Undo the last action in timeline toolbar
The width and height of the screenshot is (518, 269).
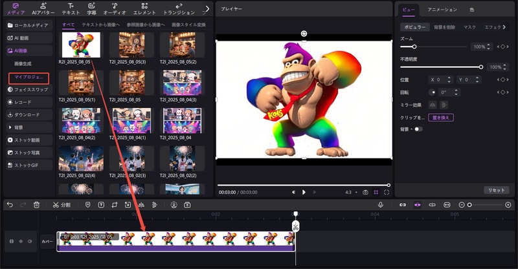pos(10,205)
